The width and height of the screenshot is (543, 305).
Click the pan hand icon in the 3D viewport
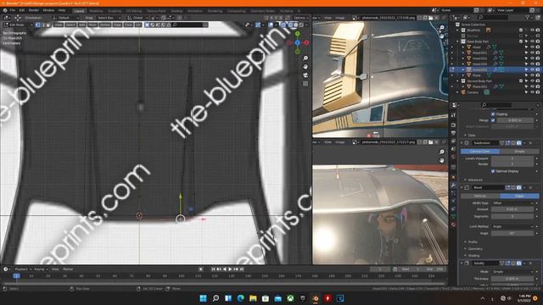(305, 66)
